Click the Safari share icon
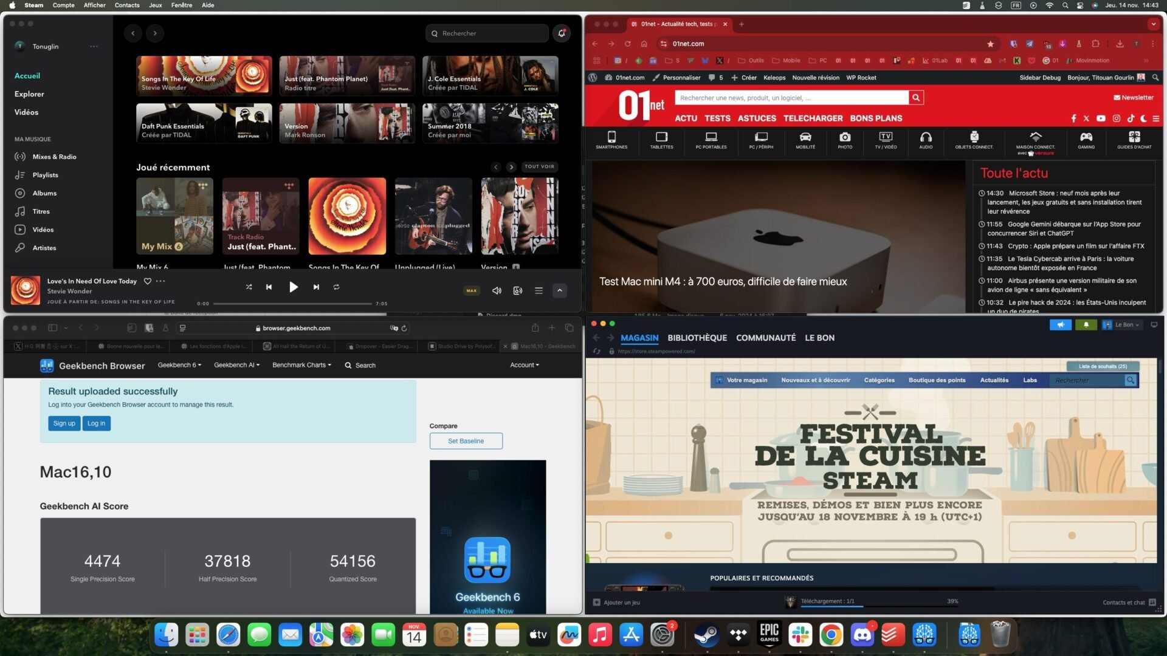The image size is (1167, 656). [x=535, y=328]
